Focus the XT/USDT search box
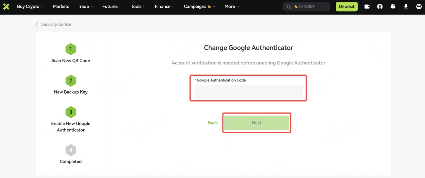Screen dimensions: 425x178 coord(306,7)
